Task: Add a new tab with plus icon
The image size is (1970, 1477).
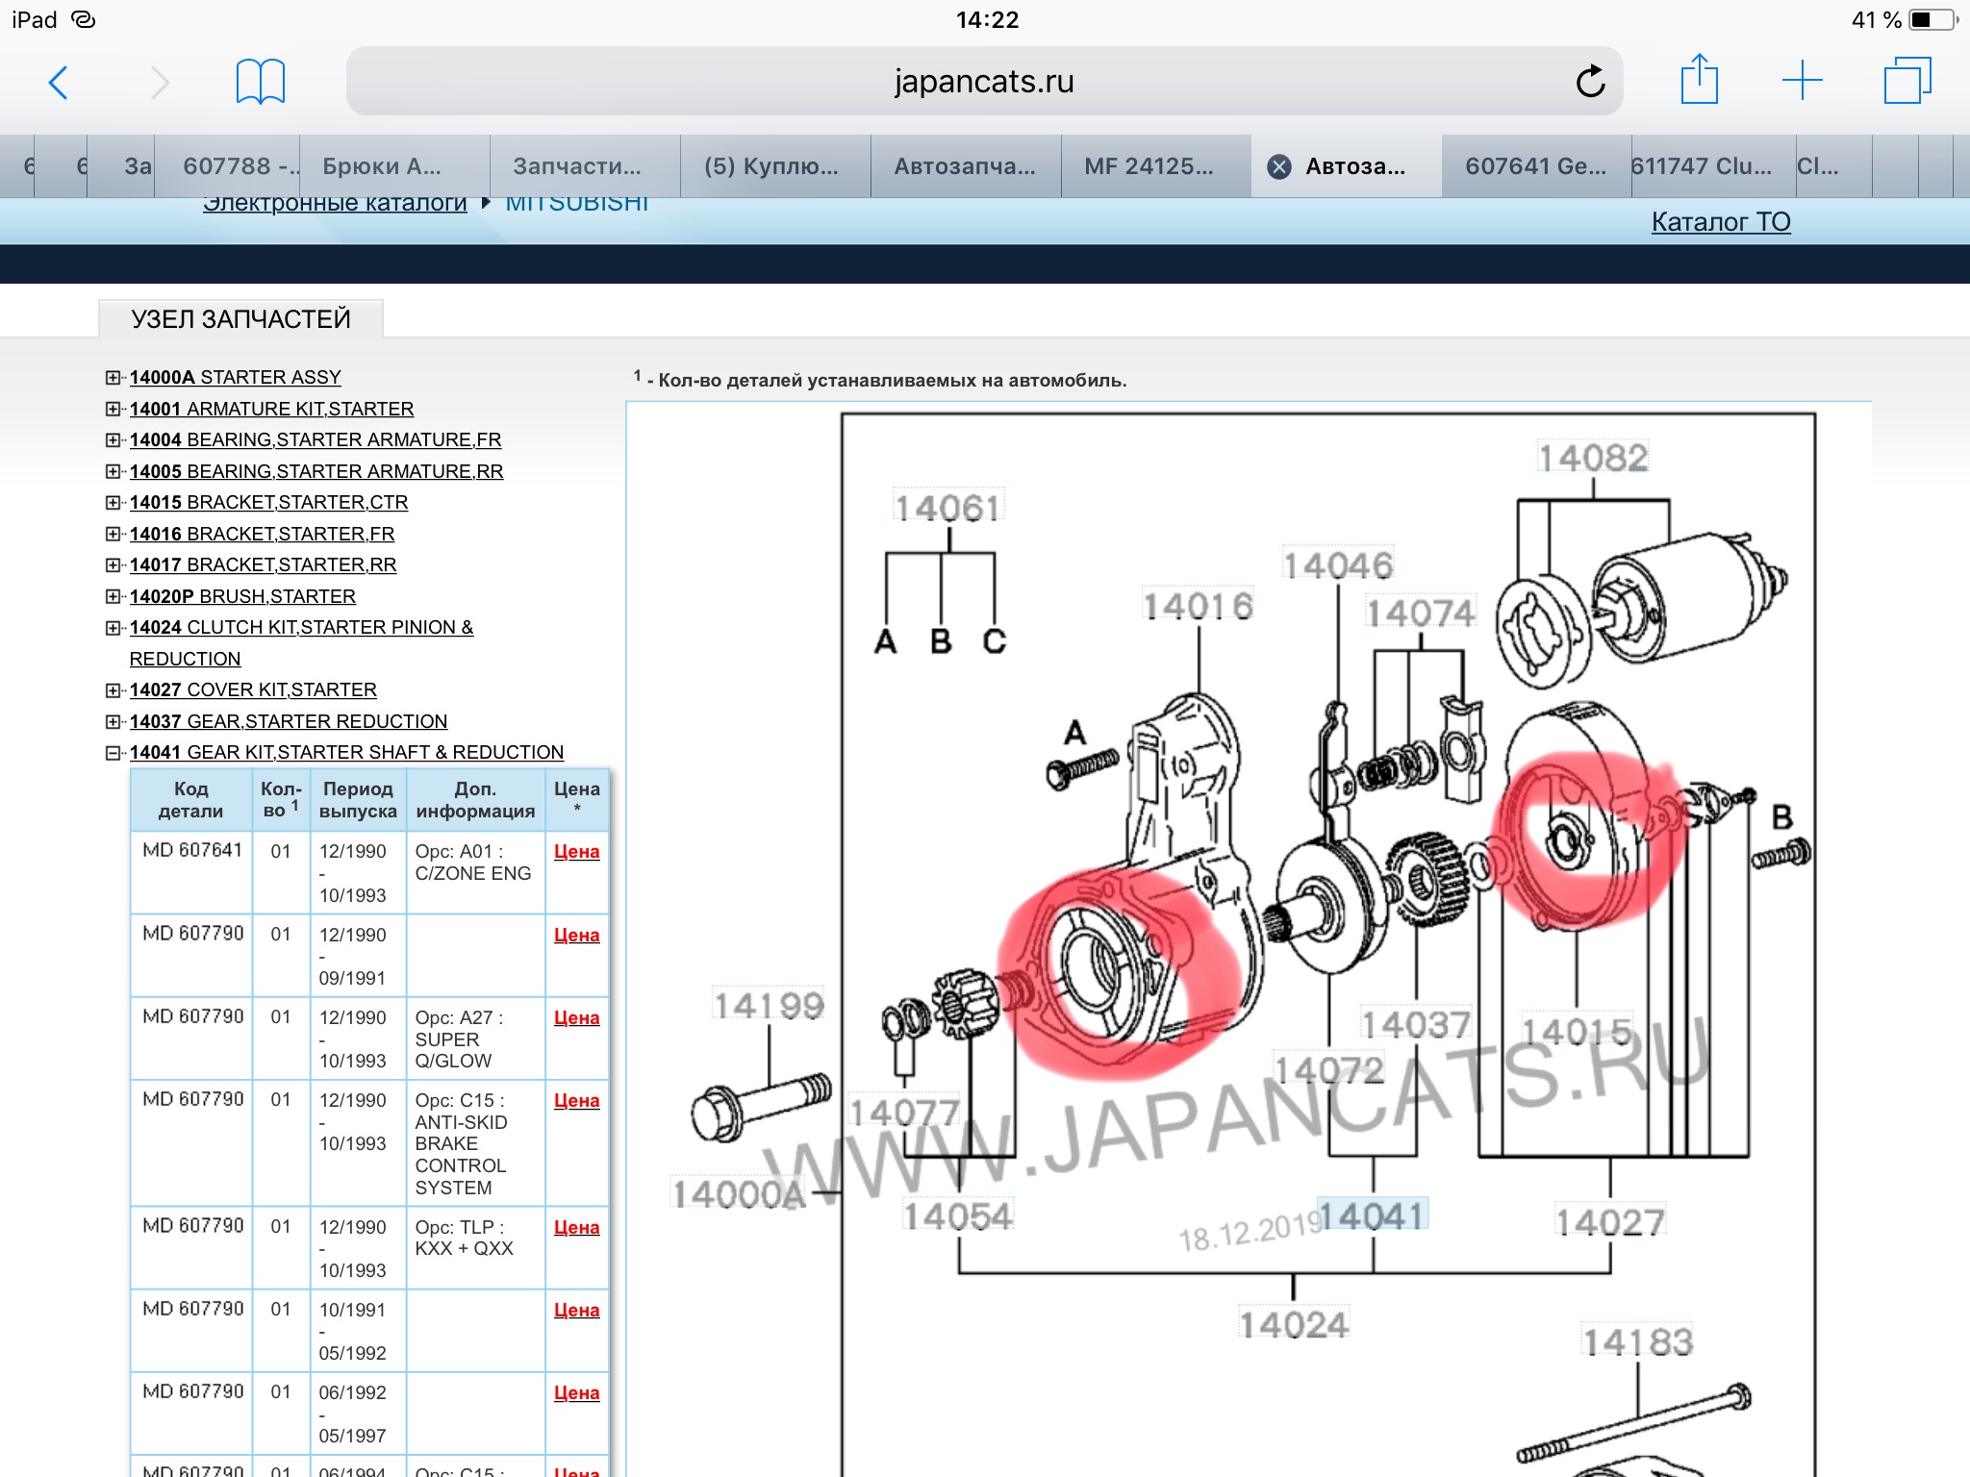Action: click(x=1802, y=81)
